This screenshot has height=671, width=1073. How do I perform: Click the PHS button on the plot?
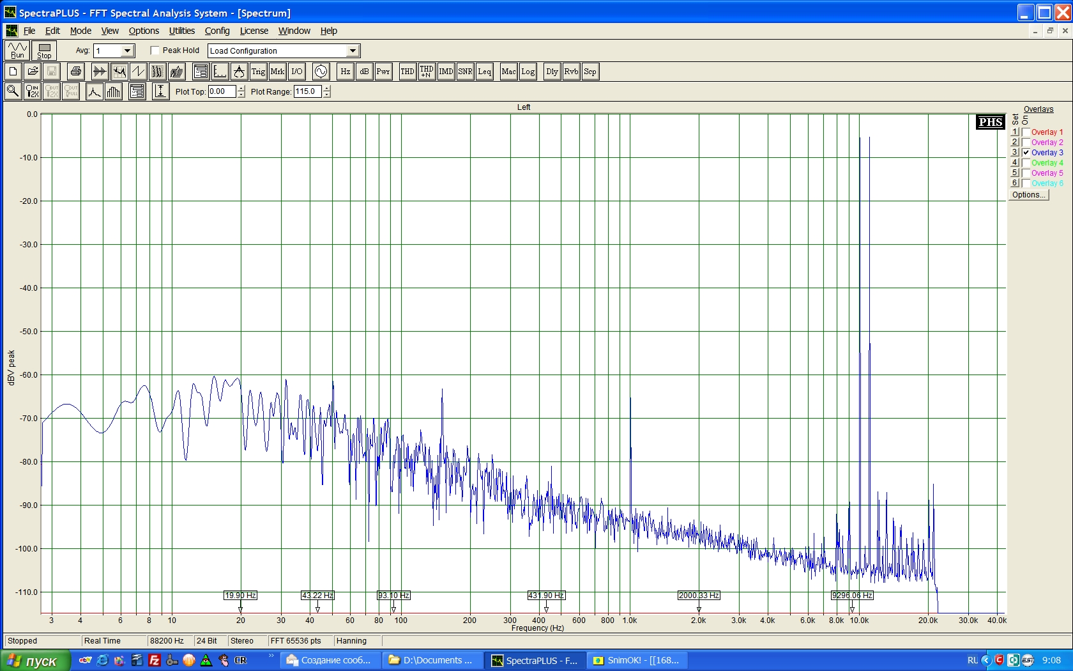click(x=990, y=122)
